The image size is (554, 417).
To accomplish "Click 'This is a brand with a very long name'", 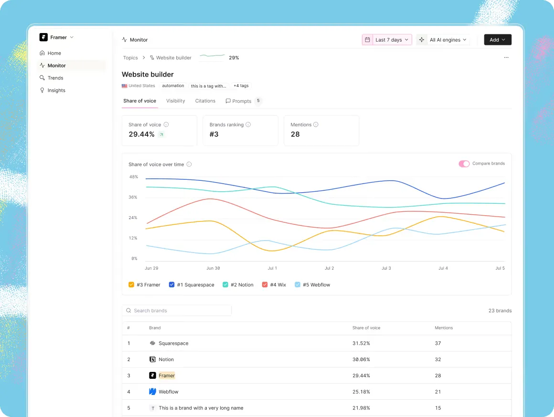I will (201, 408).
